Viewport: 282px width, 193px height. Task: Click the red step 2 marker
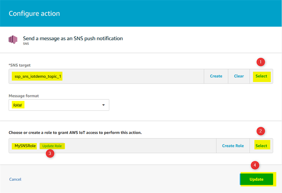click(x=260, y=132)
